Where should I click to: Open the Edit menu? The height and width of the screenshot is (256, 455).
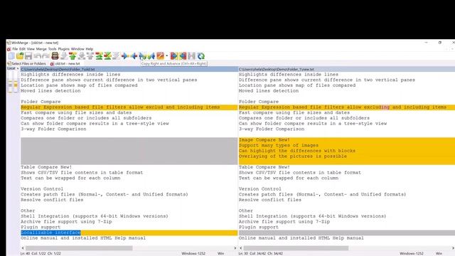pyautogui.click(x=22, y=49)
